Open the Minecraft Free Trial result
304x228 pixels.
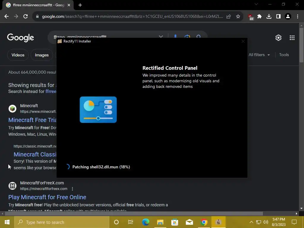tap(32, 120)
